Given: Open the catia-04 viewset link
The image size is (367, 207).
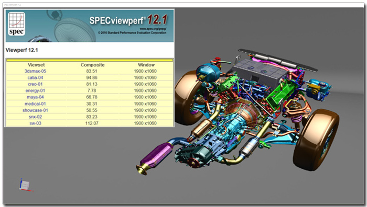Looking at the screenshot, I should pyautogui.click(x=35, y=78).
